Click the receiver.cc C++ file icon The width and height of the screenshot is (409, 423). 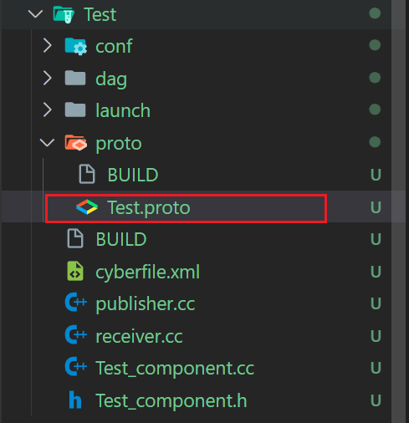76,334
